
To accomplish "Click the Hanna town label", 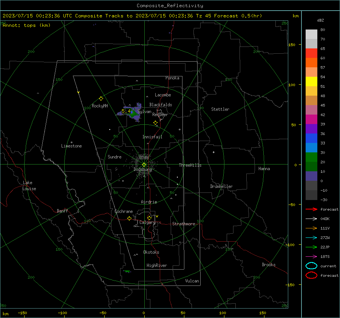I will point(264,169).
